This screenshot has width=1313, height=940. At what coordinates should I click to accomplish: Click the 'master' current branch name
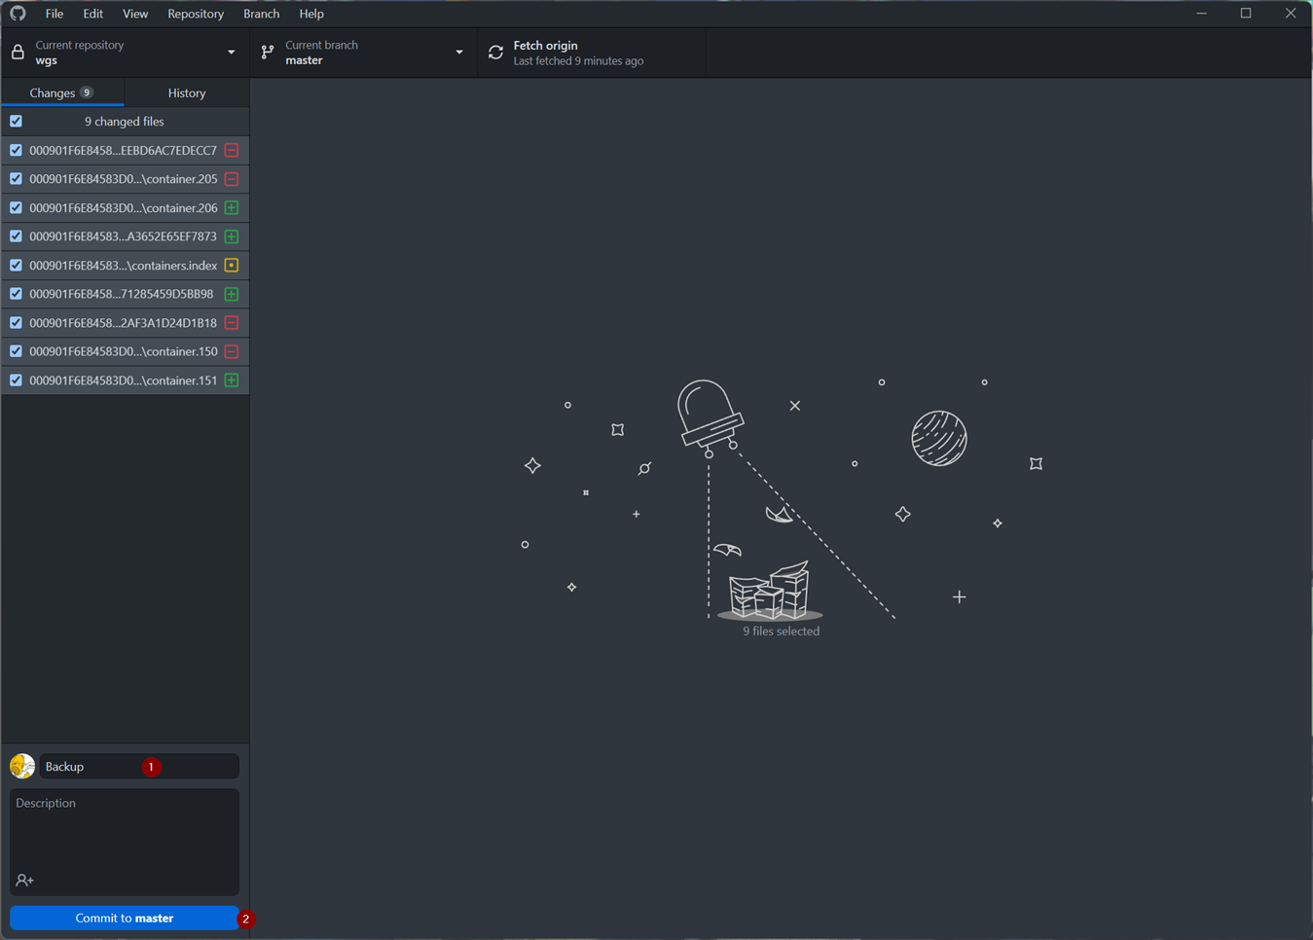304,60
